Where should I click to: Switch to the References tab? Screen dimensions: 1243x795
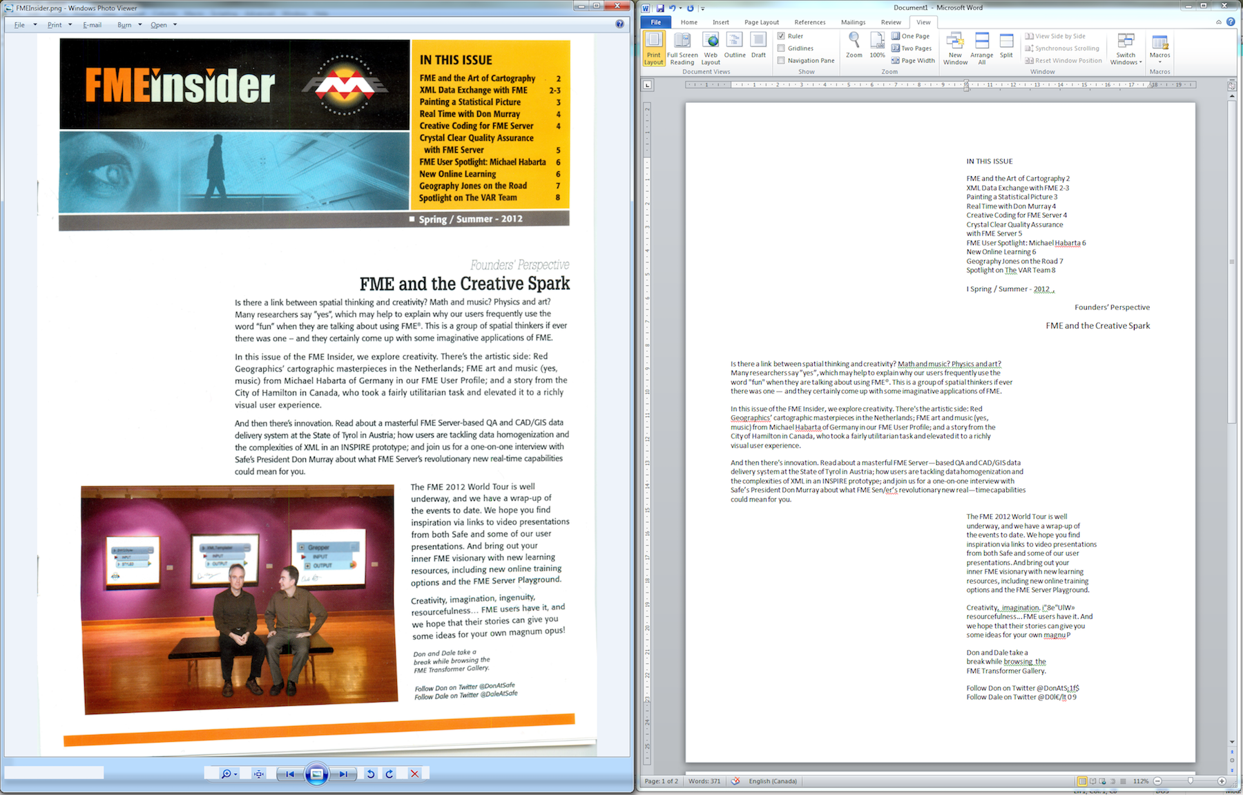810,22
